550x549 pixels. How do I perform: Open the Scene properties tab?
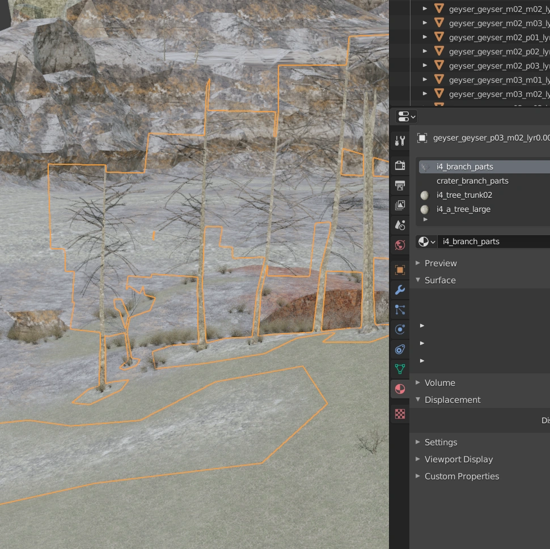coord(400,225)
